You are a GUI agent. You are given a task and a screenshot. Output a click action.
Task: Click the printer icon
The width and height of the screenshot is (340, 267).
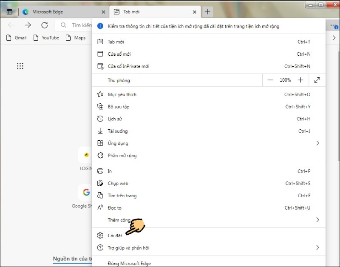tap(100, 171)
